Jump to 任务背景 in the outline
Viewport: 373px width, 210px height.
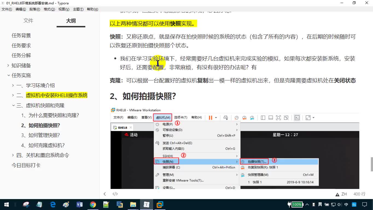21,36
